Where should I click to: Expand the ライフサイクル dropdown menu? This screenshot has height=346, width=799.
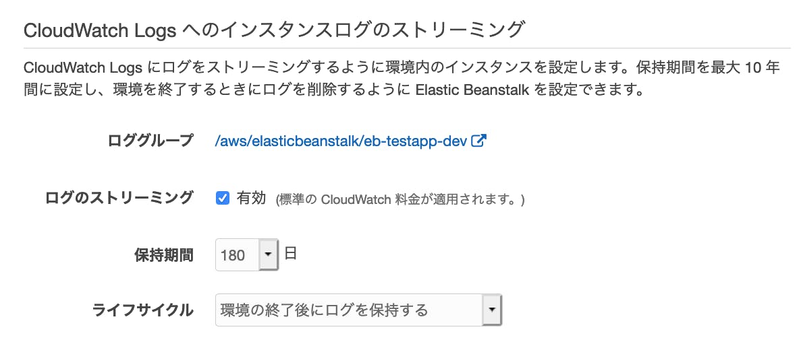point(358,310)
